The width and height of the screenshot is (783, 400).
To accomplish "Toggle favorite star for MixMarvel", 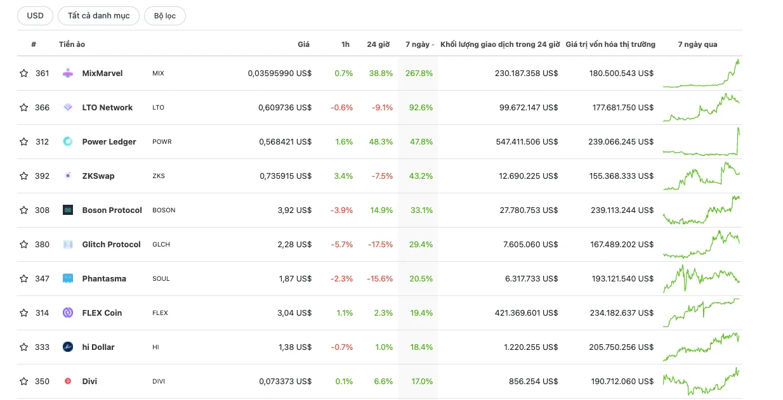I will click(24, 74).
